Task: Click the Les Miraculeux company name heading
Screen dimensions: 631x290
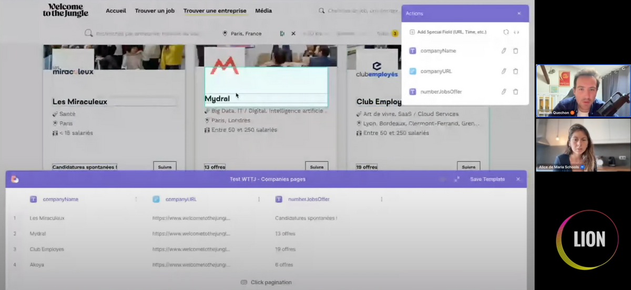Action: tap(80, 102)
